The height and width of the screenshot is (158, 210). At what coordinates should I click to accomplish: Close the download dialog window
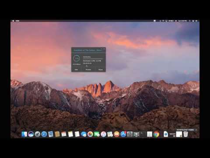tap(104, 49)
